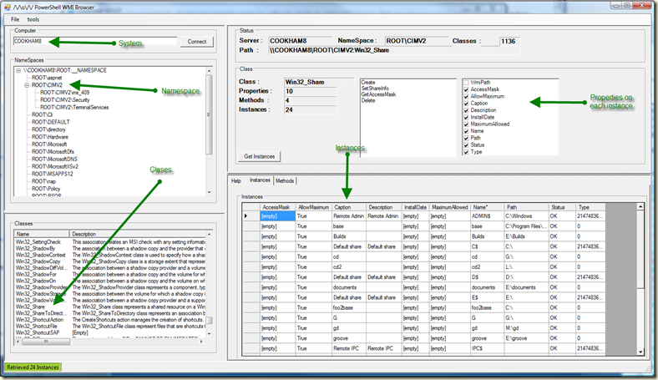Click the row selector arrow in Instances grid
Image resolution: width=658 pixels, height=380 pixels.
245,216
